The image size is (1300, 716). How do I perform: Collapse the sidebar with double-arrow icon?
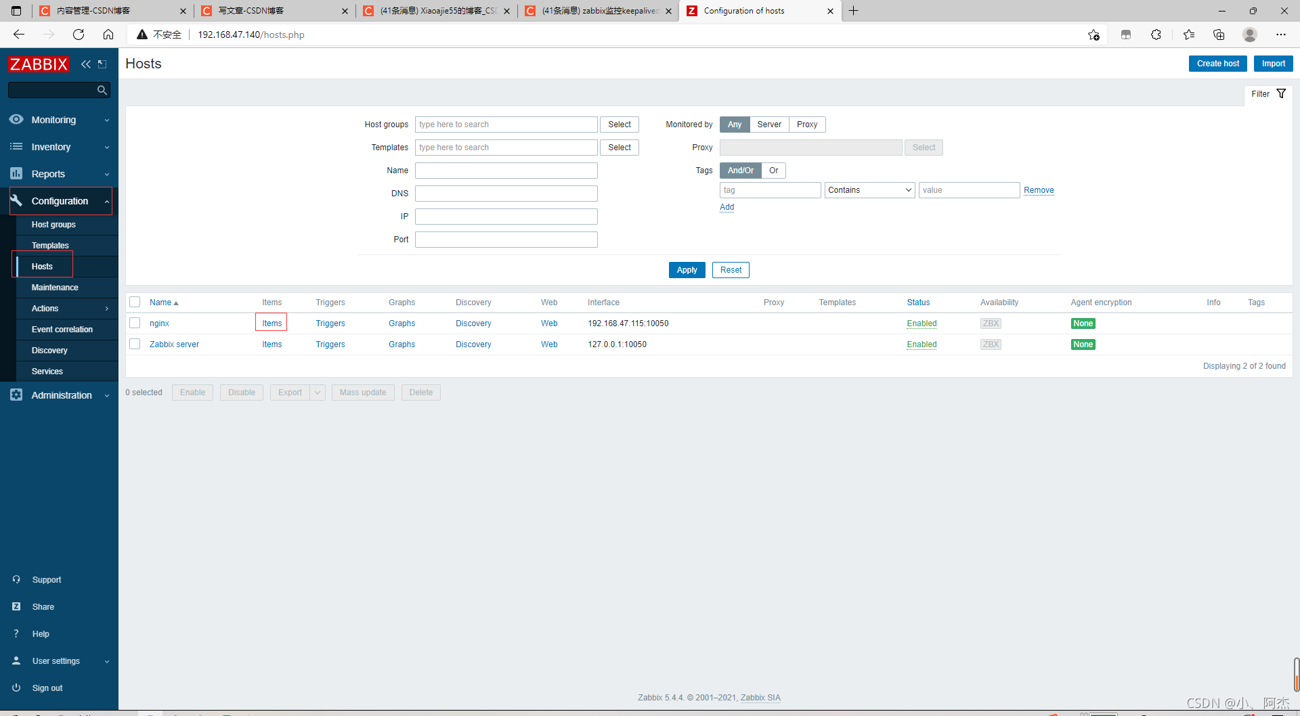click(85, 64)
